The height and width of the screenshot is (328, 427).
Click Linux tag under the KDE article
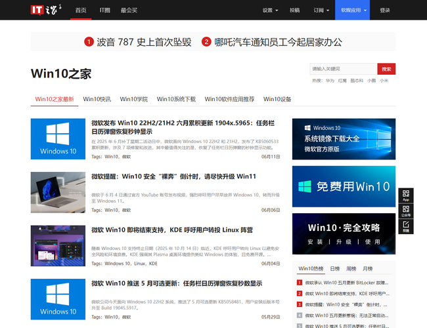140,264
